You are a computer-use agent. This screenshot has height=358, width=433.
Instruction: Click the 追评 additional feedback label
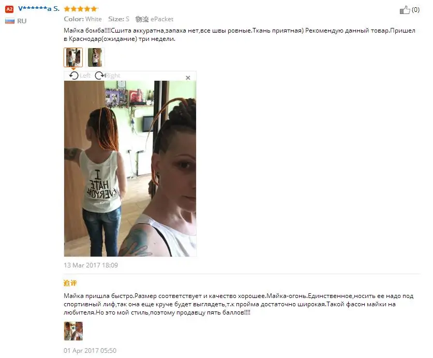tap(70, 283)
